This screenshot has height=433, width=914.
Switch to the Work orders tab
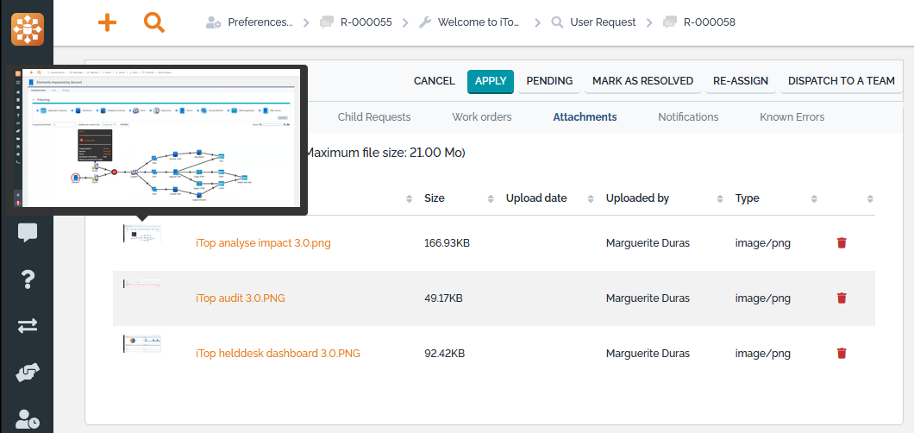(481, 116)
